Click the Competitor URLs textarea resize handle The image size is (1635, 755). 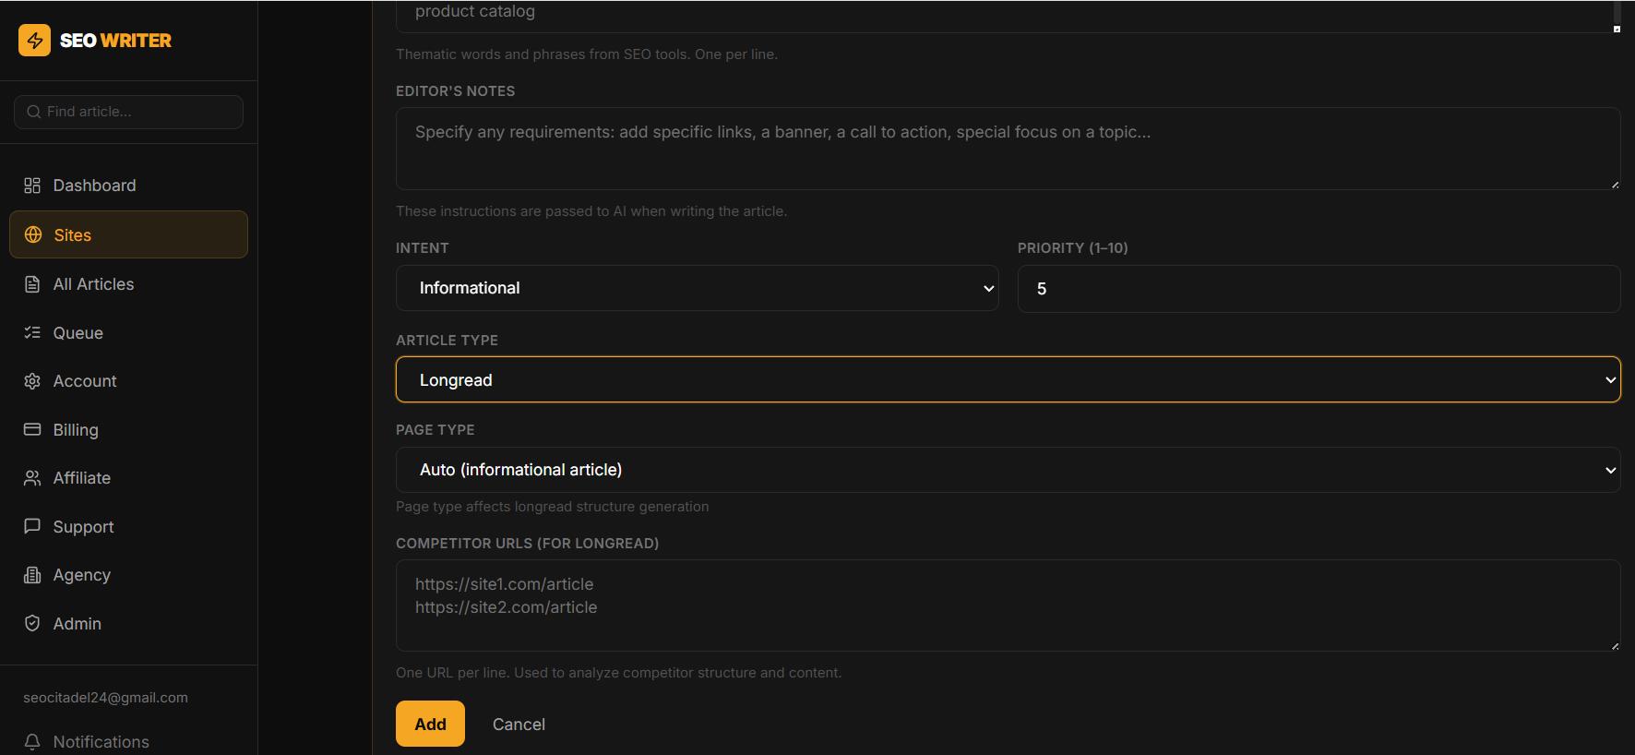coord(1615,646)
